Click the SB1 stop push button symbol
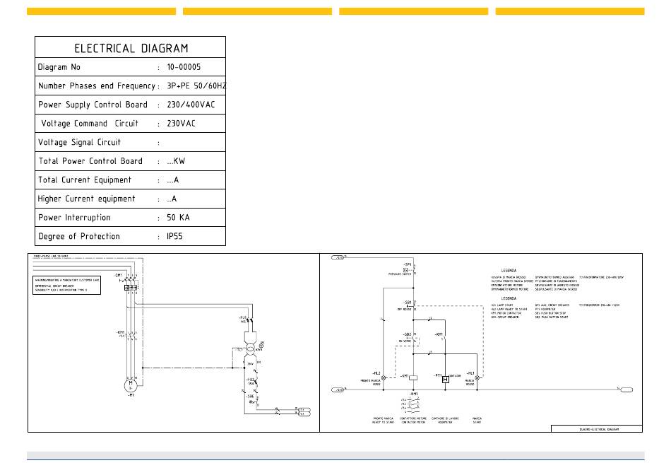 click(x=411, y=306)
